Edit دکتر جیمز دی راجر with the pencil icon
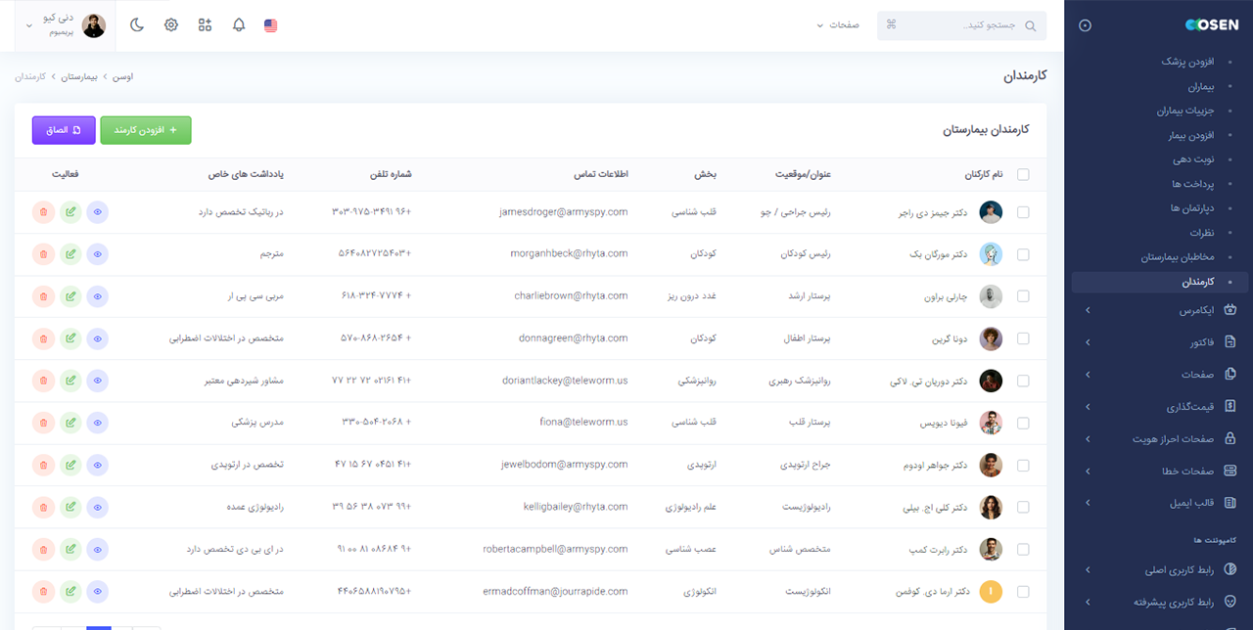Screen dimensions: 1253x630 [x=70, y=211]
